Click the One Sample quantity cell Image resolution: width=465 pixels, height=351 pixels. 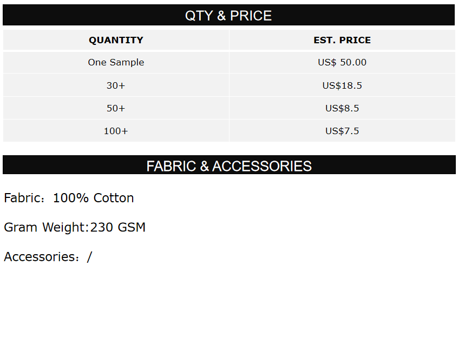(116, 62)
